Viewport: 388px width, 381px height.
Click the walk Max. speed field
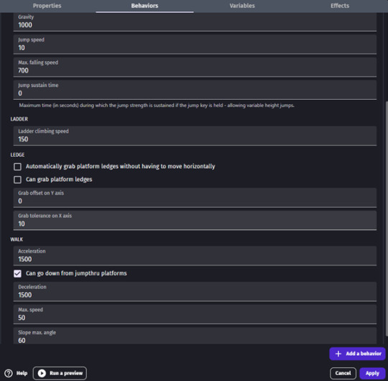[195, 314]
